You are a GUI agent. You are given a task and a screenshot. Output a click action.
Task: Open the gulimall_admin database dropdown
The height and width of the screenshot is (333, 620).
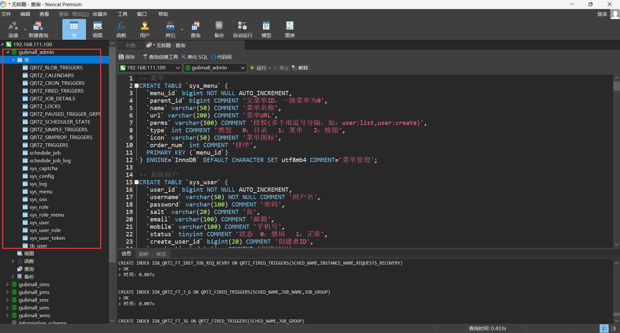coord(242,68)
